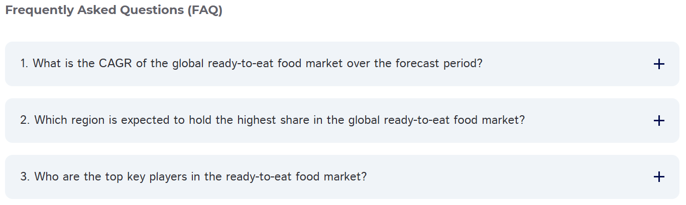Open the first FAQ accordion row
Image resolution: width=686 pixels, height=205 pixels.
[x=341, y=64]
